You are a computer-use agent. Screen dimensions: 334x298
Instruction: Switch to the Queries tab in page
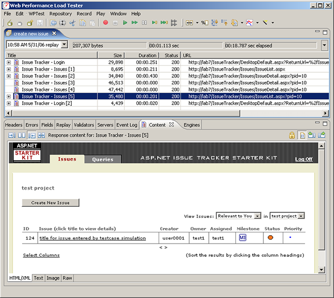coord(103,160)
